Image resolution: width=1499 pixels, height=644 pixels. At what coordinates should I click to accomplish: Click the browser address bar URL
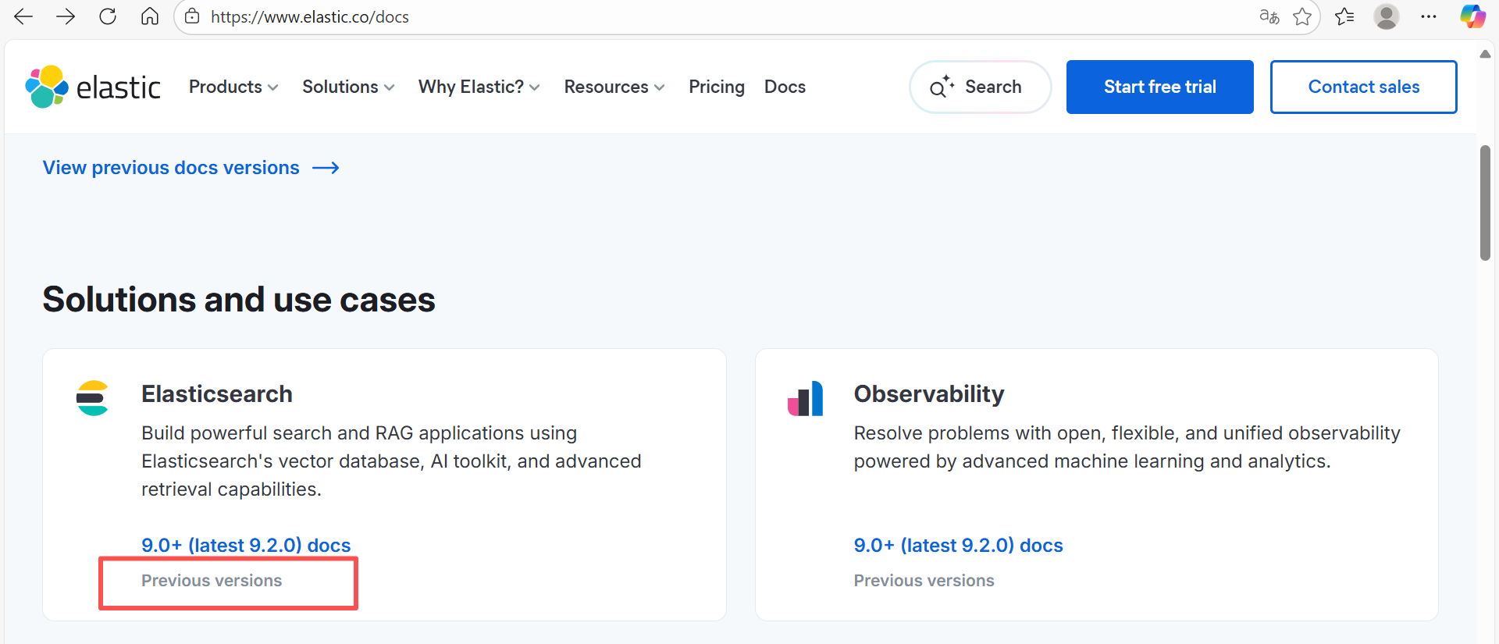(x=310, y=16)
